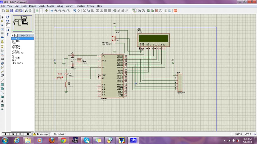Select the Component mode tool
Viewport: 257px width, 144px height.
point(2,21)
